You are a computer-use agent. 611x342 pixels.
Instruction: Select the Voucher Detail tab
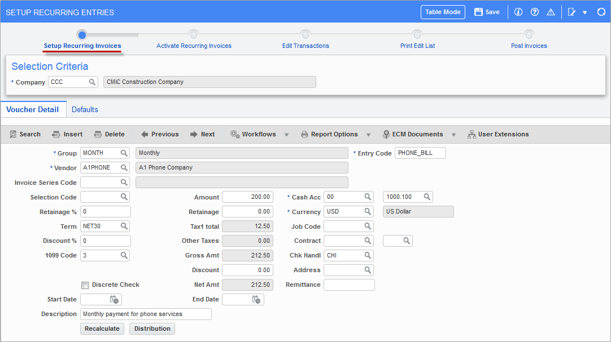pyautogui.click(x=33, y=109)
